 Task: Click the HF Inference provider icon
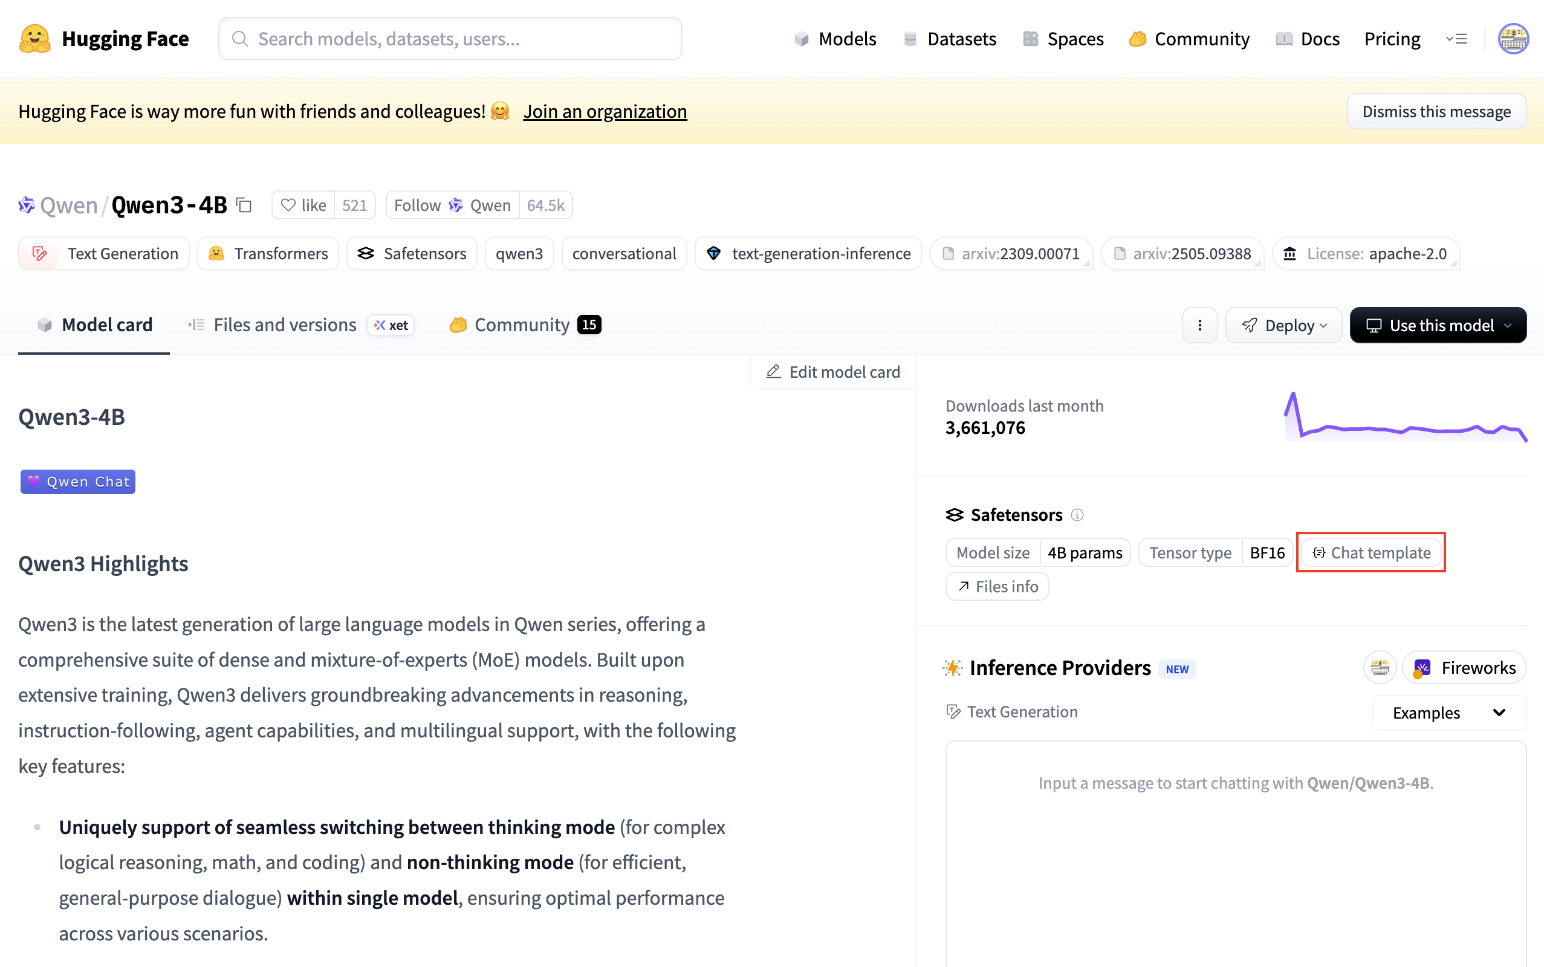click(x=1380, y=668)
